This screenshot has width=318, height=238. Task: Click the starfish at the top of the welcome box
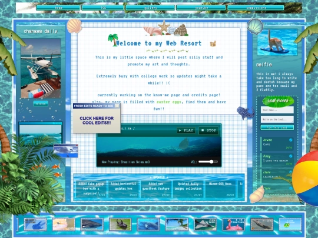pos(164,26)
